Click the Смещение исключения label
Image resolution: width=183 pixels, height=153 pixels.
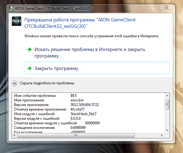pos(34,128)
